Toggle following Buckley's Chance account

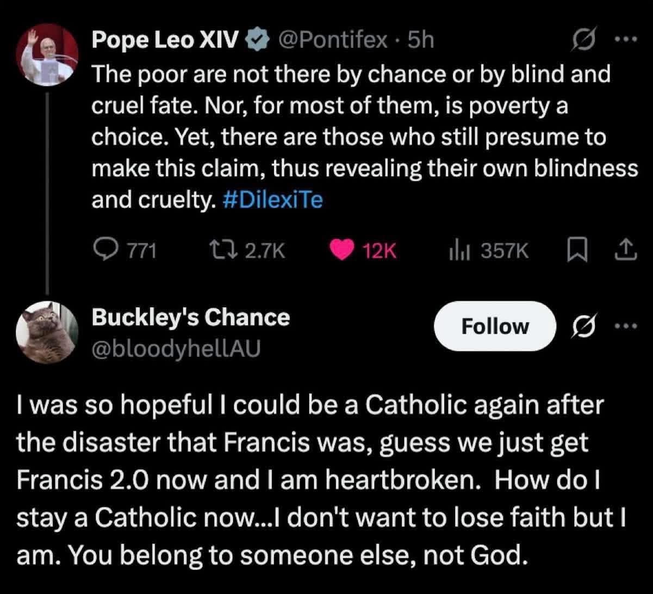(495, 326)
